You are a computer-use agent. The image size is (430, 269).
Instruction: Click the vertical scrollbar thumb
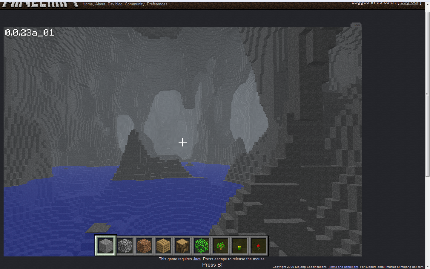427,94
